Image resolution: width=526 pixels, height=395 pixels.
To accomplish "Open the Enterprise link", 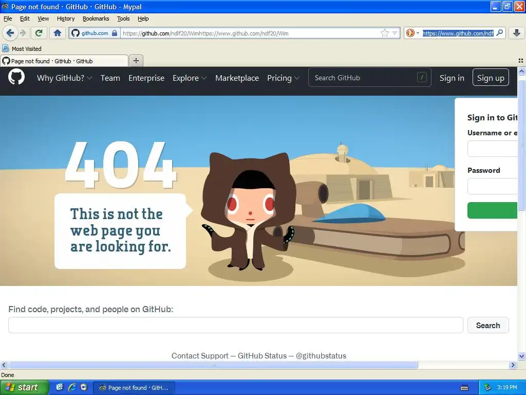I will click(x=146, y=78).
